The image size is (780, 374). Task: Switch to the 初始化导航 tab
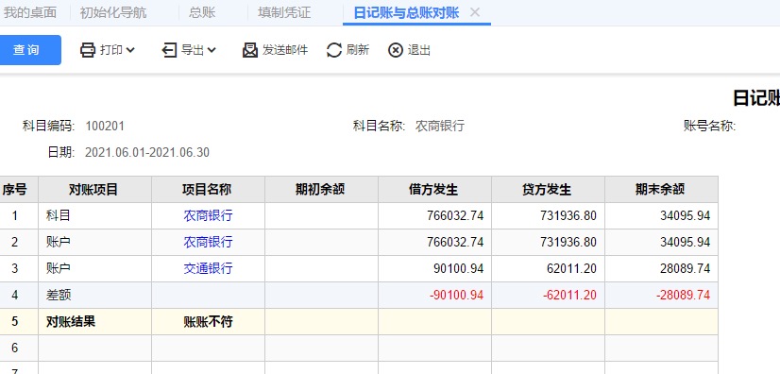pos(113,12)
